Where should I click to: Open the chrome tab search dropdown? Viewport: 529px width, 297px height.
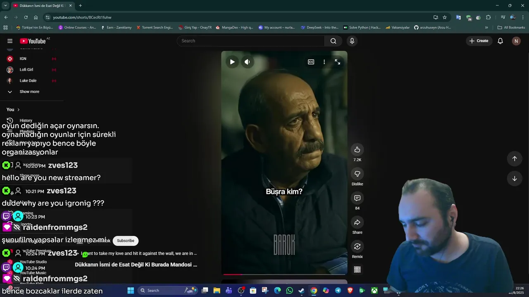click(x=5, y=5)
